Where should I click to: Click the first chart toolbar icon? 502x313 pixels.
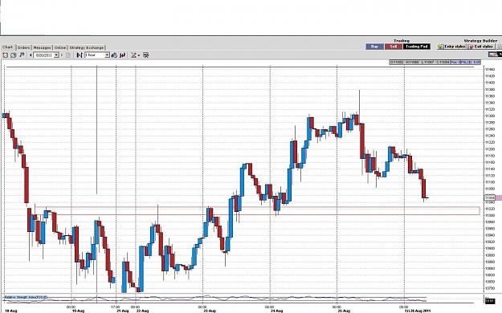click(x=5, y=55)
